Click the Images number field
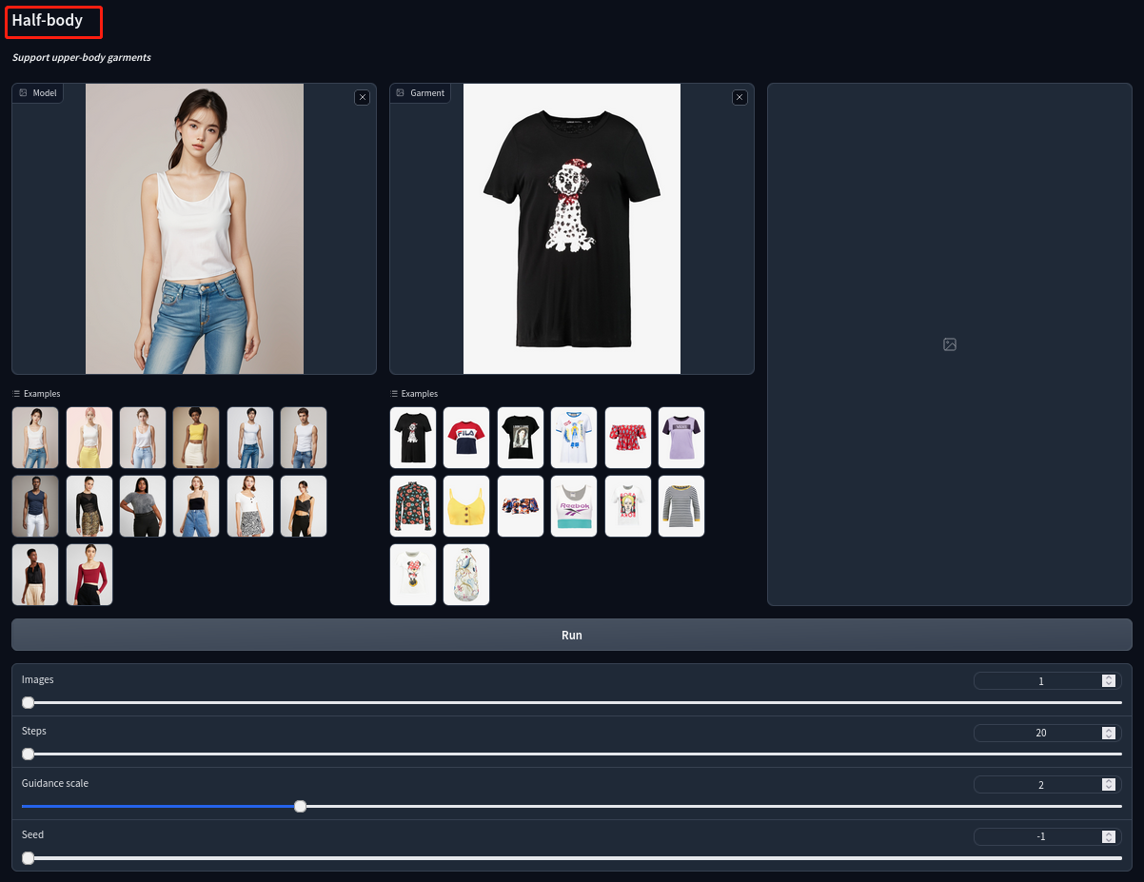The image size is (1144, 882). click(1048, 681)
